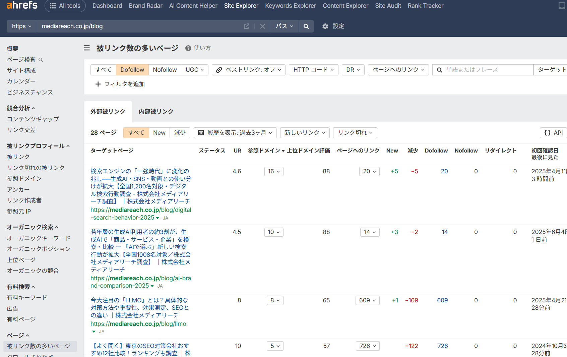Open Keywords Explorer in top navigation

[291, 6]
